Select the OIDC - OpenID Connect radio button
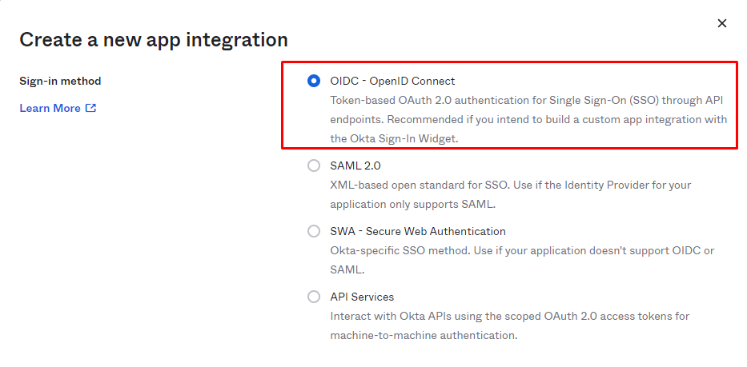The height and width of the screenshot is (367, 747). click(314, 82)
